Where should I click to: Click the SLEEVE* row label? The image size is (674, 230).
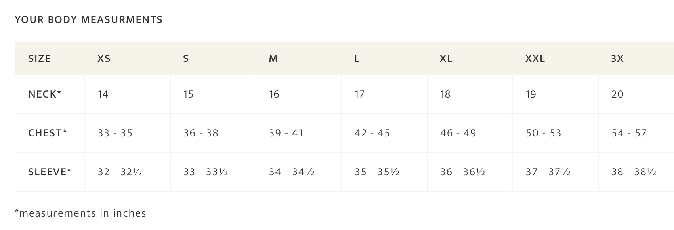click(x=50, y=172)
